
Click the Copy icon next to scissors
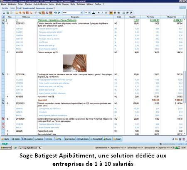click(7, 13)
